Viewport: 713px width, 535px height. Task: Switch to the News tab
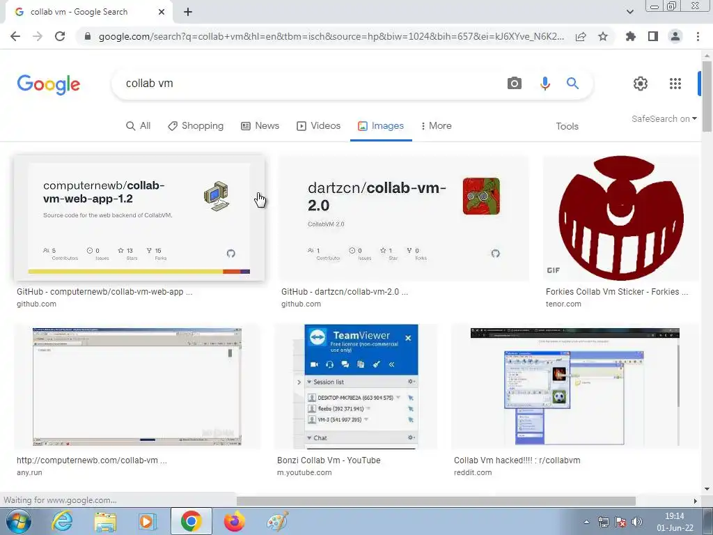point(260,126)
